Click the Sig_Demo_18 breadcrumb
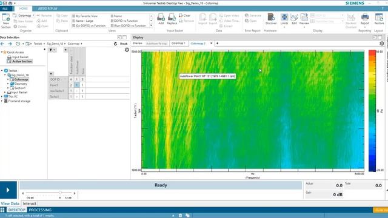The width and height of the screenshot is (388, 218). [55, 44]
